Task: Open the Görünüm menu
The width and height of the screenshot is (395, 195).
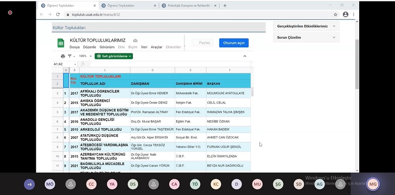Action: pos(107,47)
